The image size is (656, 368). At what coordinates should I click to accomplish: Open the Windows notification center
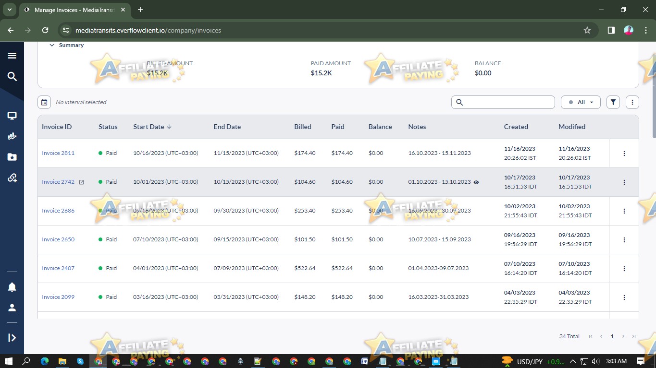point(641,361)
